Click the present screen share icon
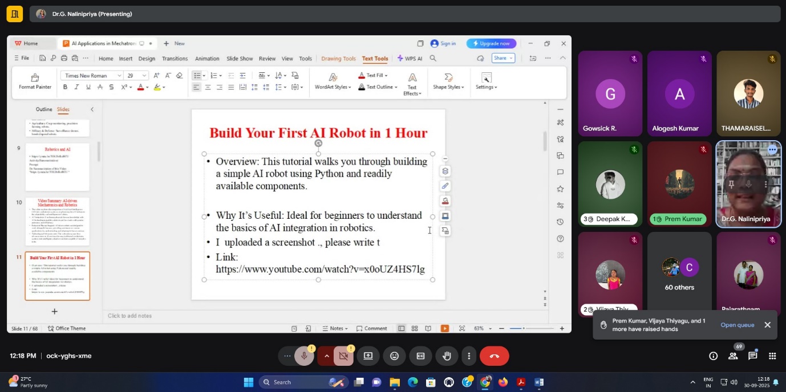This screenshot has width=786, height=392. click(368, 356)
